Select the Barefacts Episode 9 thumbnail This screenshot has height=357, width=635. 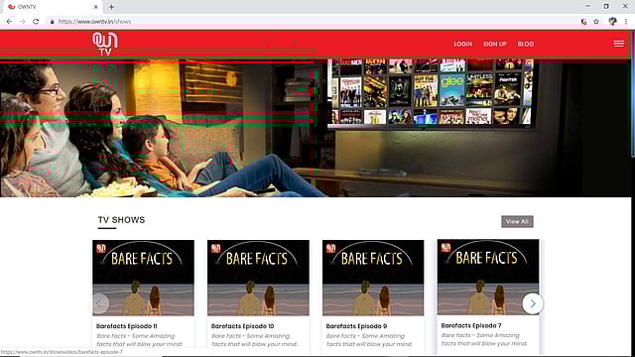[x=373, y=278]
